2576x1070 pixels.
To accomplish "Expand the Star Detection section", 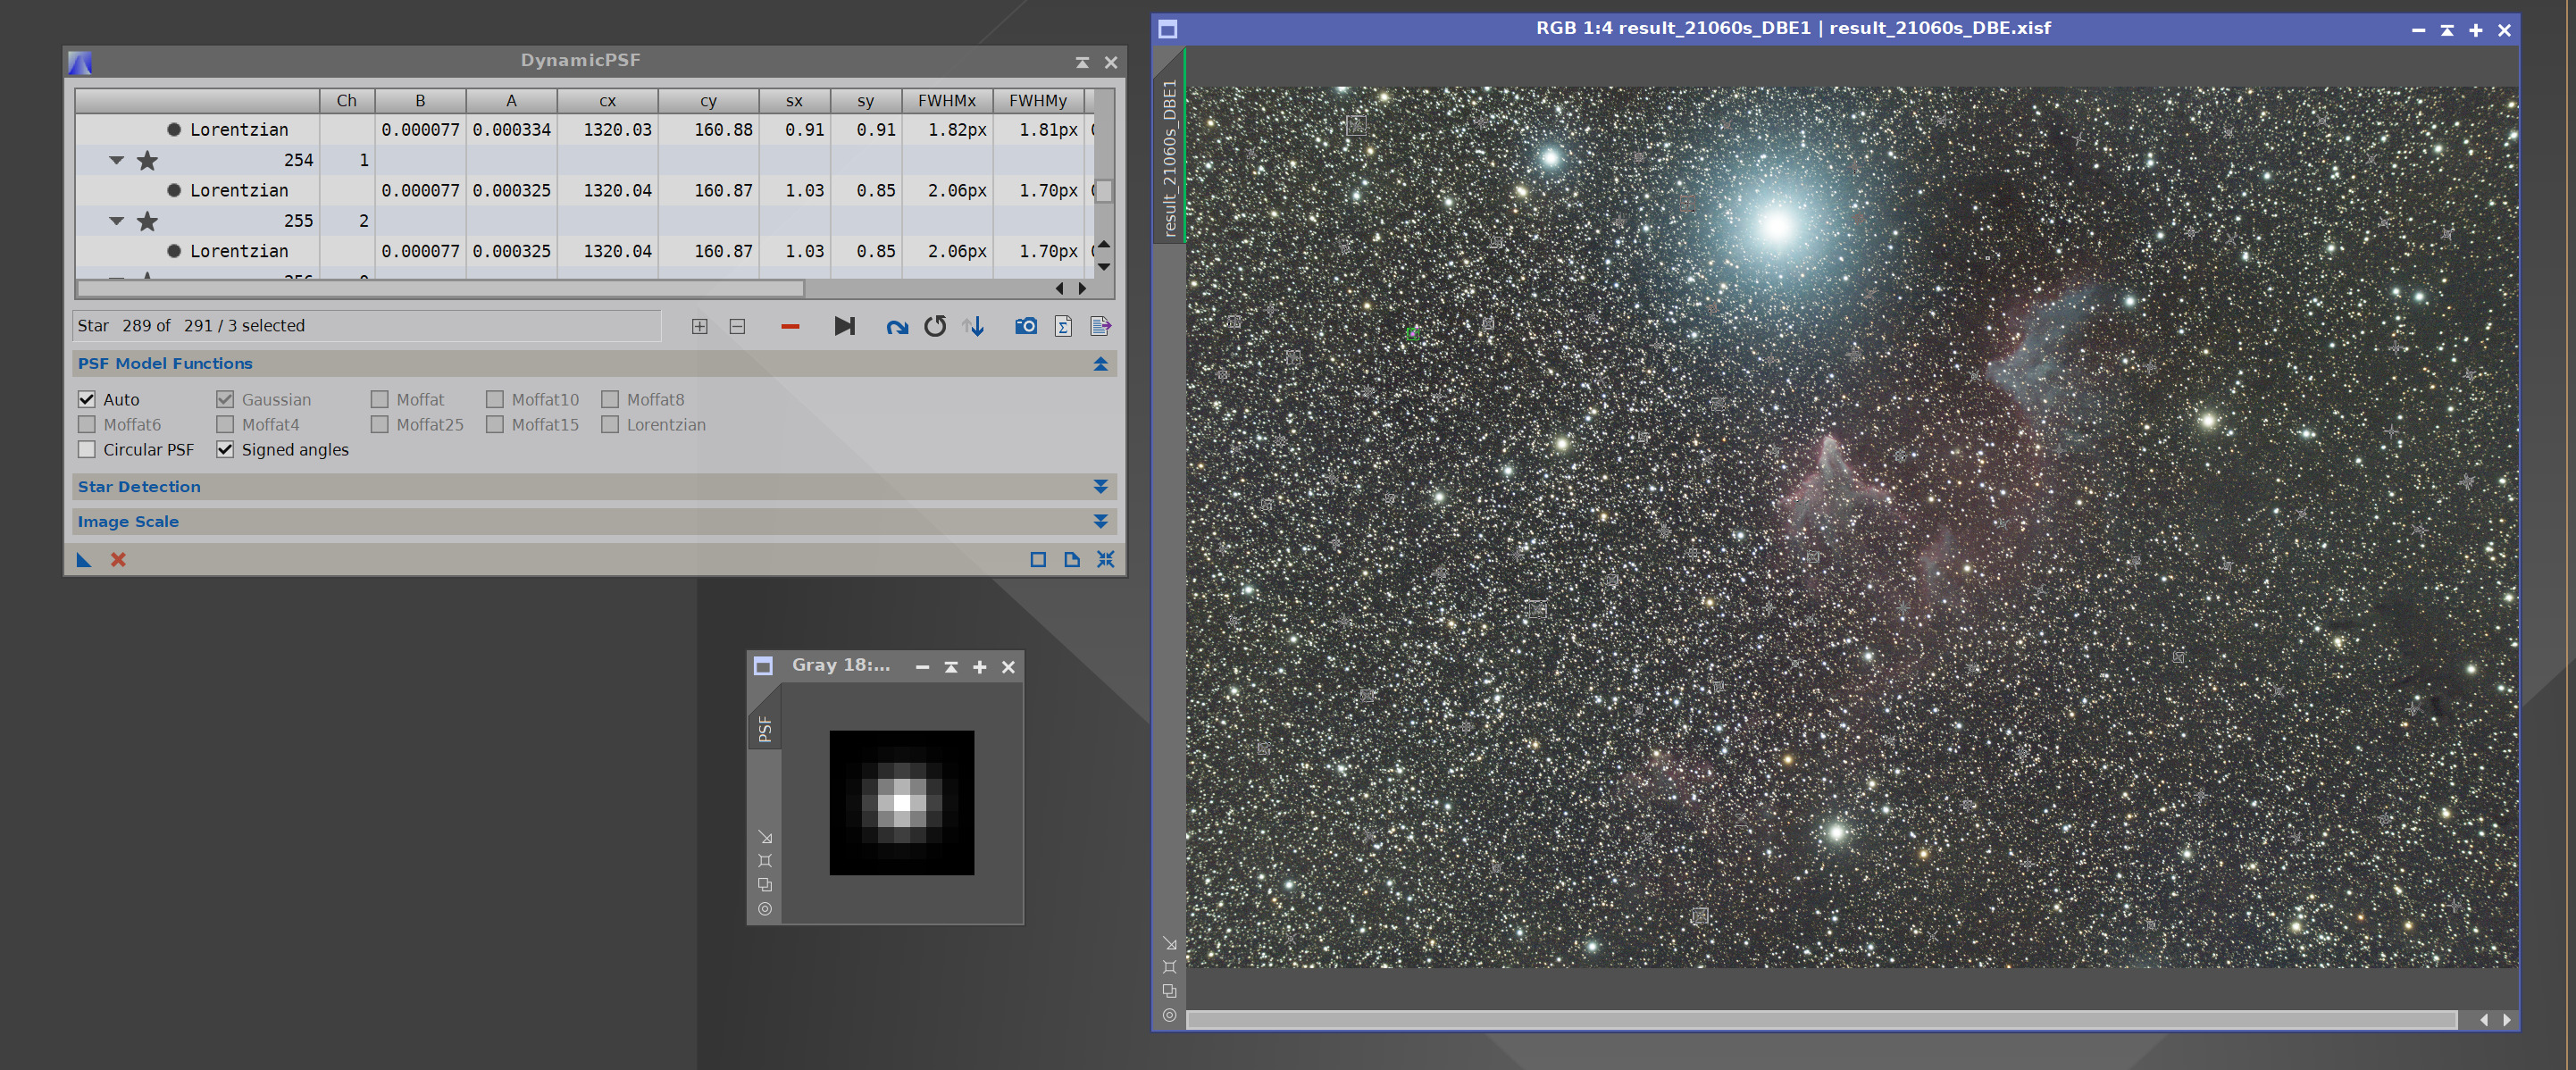I will [1101, 487].
